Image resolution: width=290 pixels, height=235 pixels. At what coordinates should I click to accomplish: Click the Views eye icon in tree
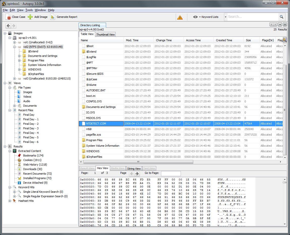pyautogui.click(x=10, y=83)
